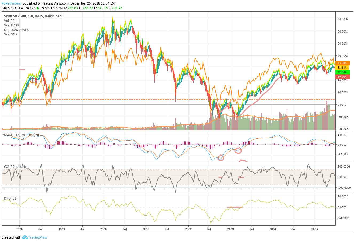Click the high value 'H:258.63'
The height and width of the screenshot is (242, 355).
(x=86, y=8)
